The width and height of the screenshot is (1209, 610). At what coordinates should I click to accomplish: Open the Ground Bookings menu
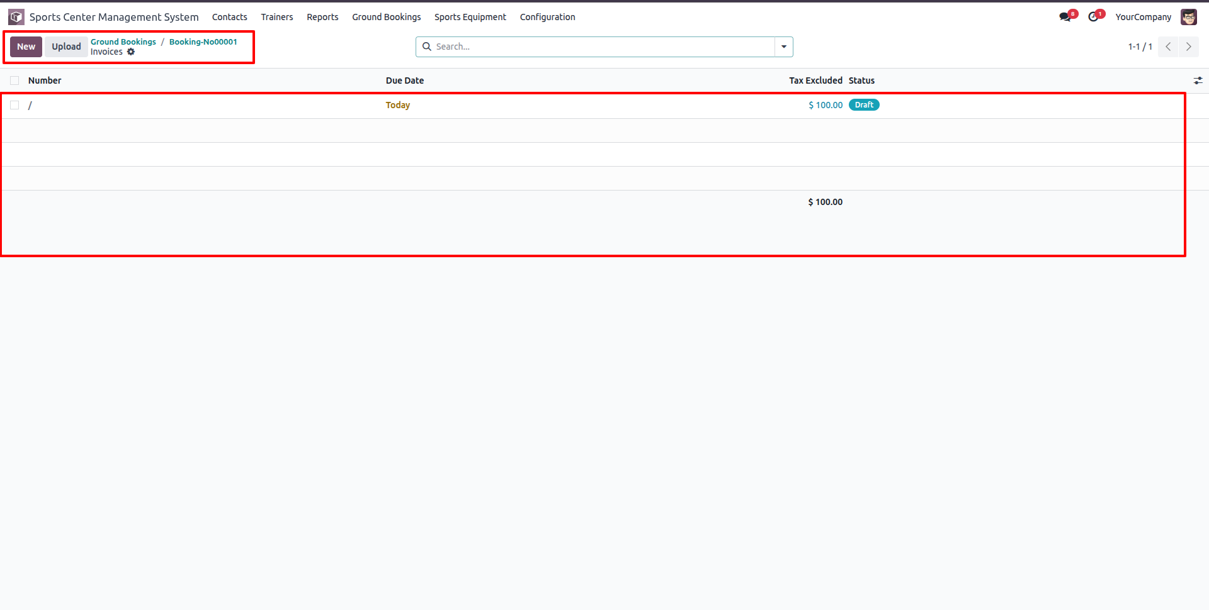[x=387, y=17]
